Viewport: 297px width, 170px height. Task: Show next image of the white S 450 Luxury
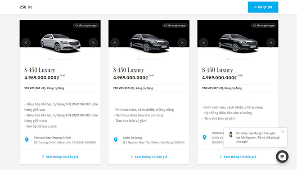click(93, 43)
